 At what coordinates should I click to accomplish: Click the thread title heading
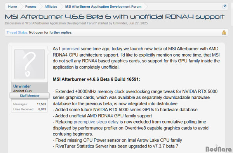pyautogui.click(x=115, y=17)
